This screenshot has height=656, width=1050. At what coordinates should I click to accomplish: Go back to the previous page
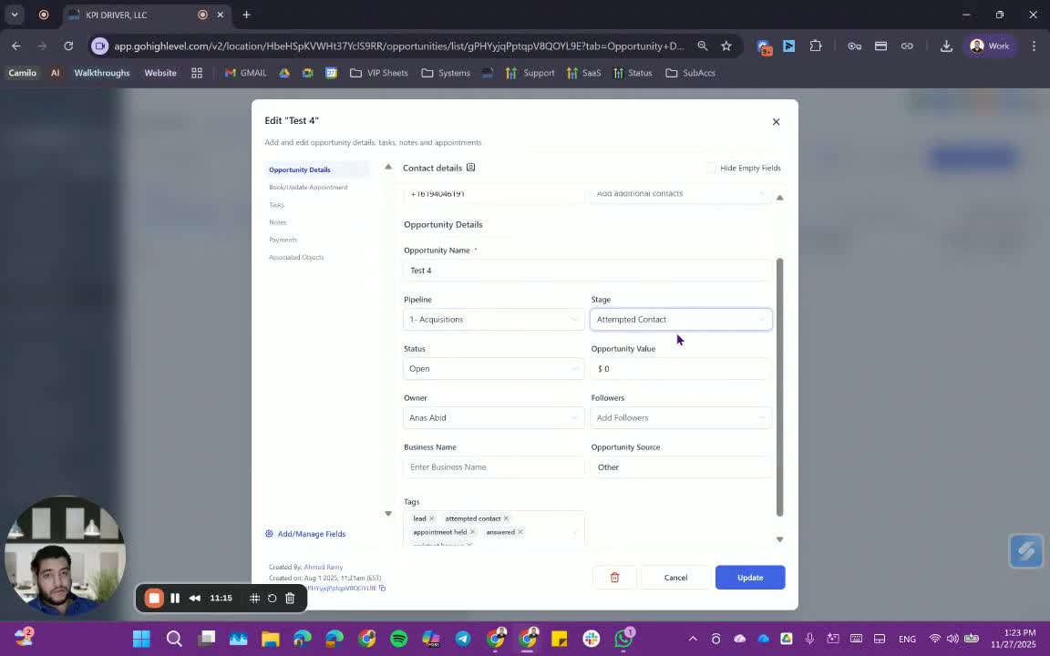coord(16,46)
